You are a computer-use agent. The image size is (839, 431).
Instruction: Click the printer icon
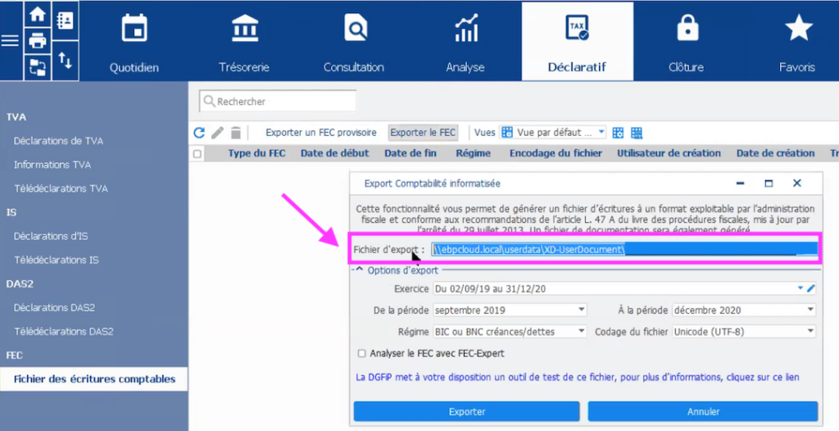pyautogui.click(x=38, y=40)
